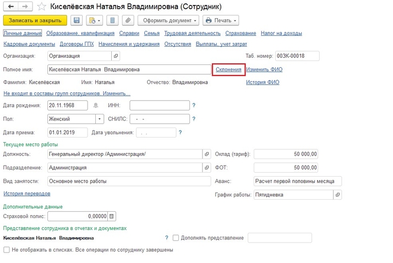Open the calculator for Страховой полис field
393x263 pixels.
[x=112, y=216]
